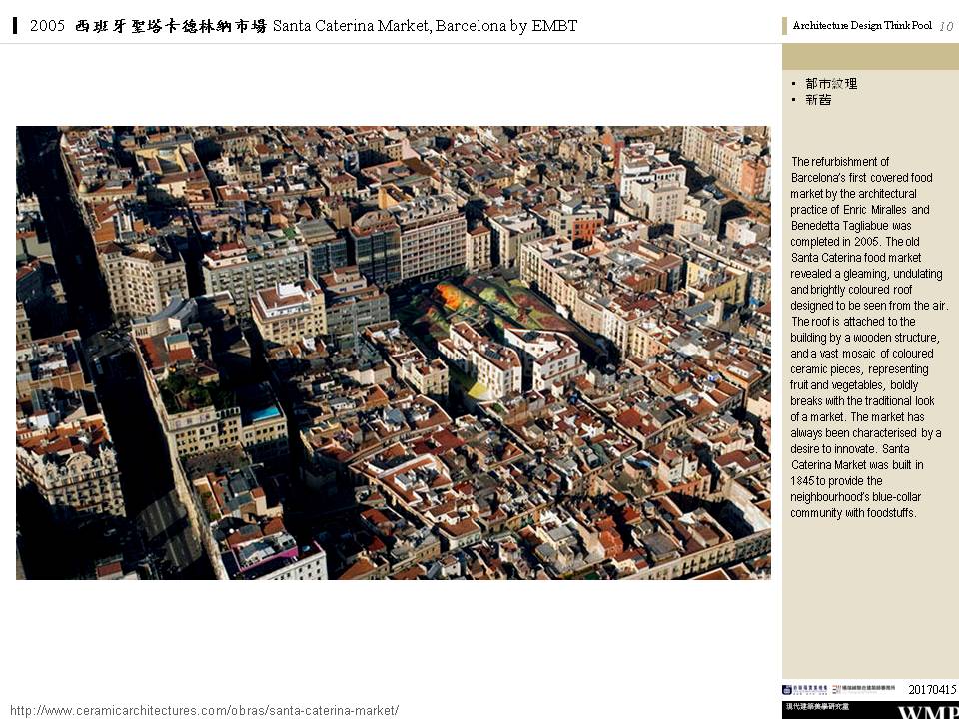Click the blue shield institution logo

787,690
